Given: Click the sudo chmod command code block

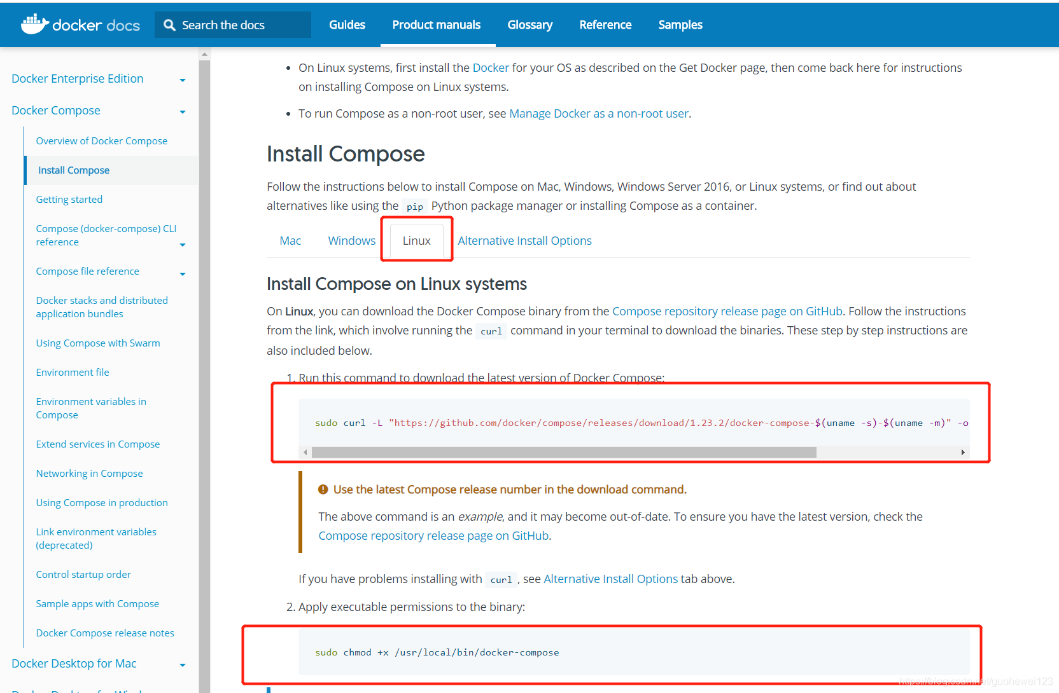Looking at the screenshot, I should point(634,652).
